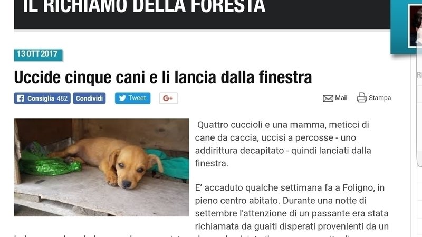Share the article on Google Plus
The height and width of the screenshot is (237, 422).
(168, 98)
